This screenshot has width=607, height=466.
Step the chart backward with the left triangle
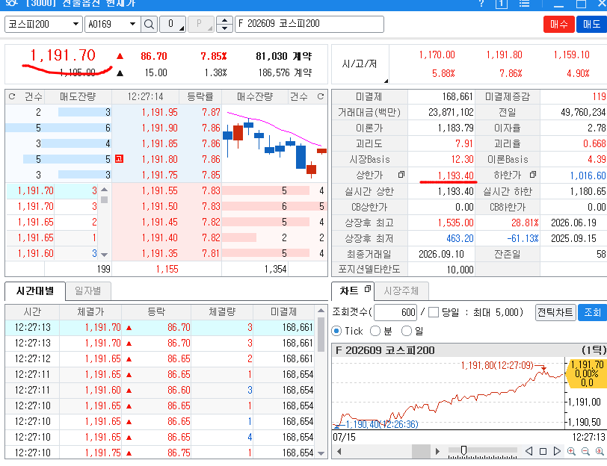pyautogui.click(x=529, y=451)
